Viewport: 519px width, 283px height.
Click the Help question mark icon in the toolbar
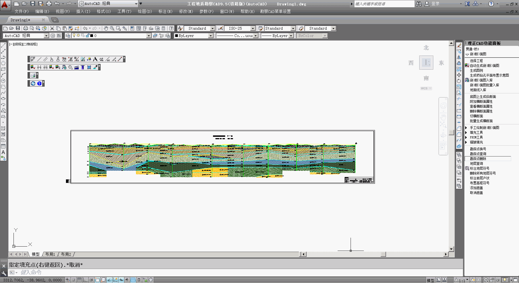(x=171, y=28)
